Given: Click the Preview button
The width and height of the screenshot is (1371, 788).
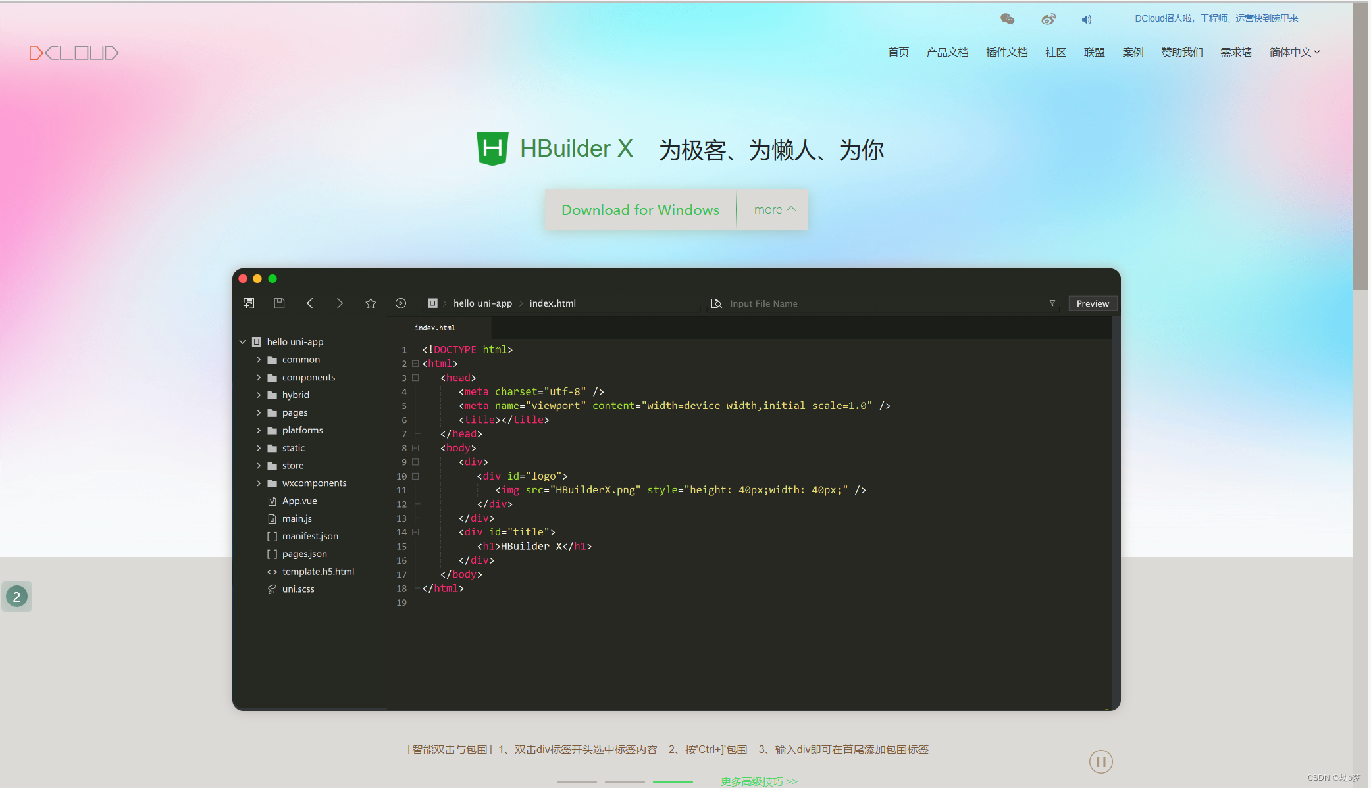Looking at the screenshot, I should tap(1092, 303).
